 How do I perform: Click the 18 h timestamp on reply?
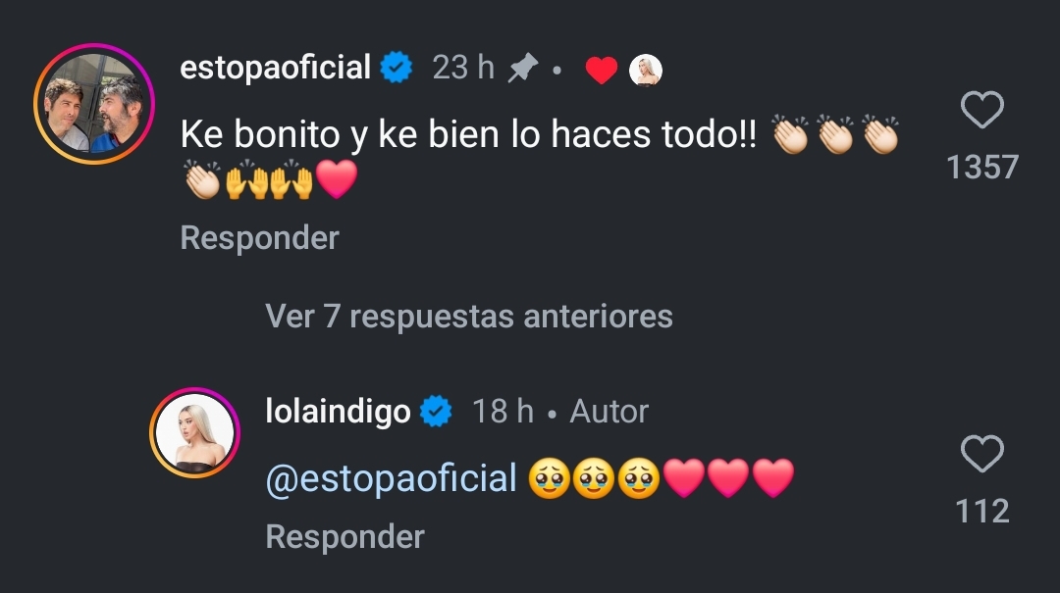[503, 412]
